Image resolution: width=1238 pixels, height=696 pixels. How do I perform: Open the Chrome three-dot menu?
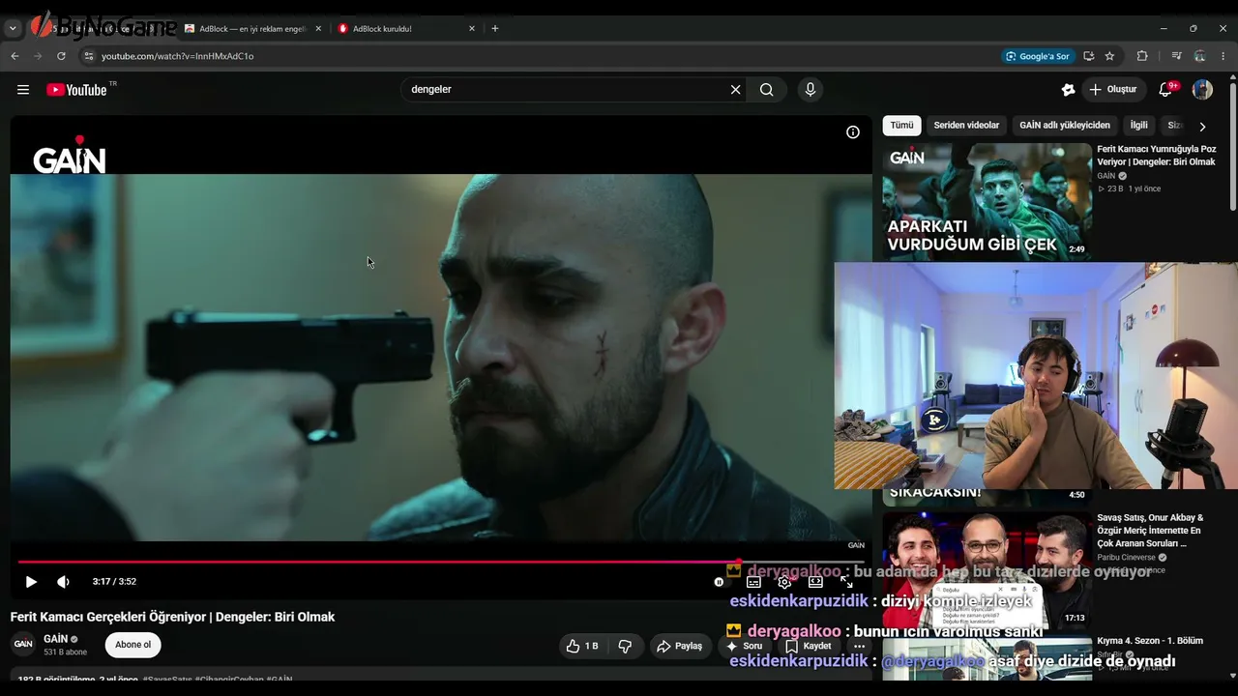1223,56
